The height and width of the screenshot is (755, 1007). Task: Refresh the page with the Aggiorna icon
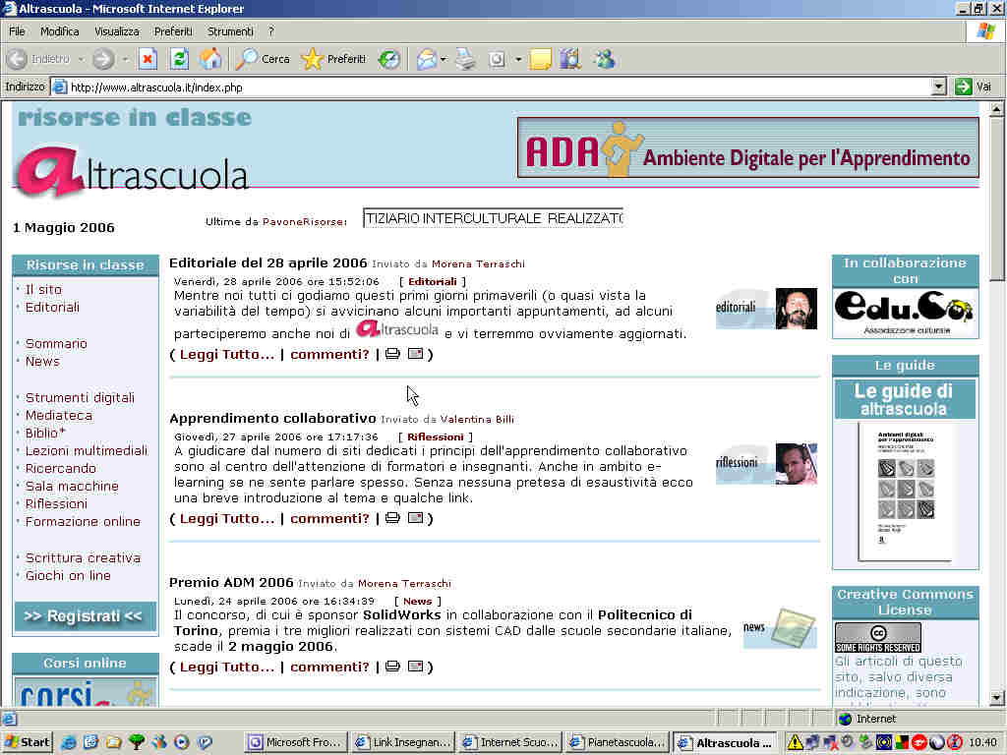click(179, 59)
